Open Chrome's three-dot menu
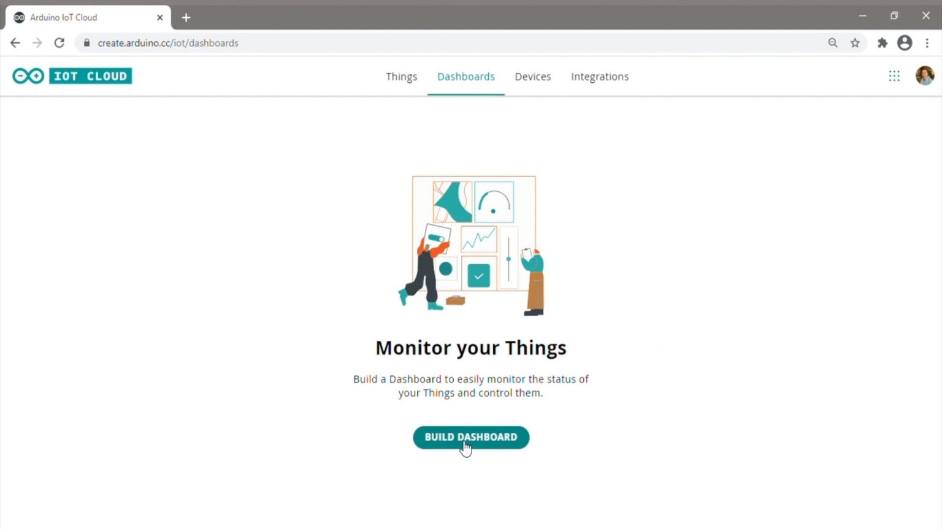Screen dimensions: 942x529 [927, 43]
